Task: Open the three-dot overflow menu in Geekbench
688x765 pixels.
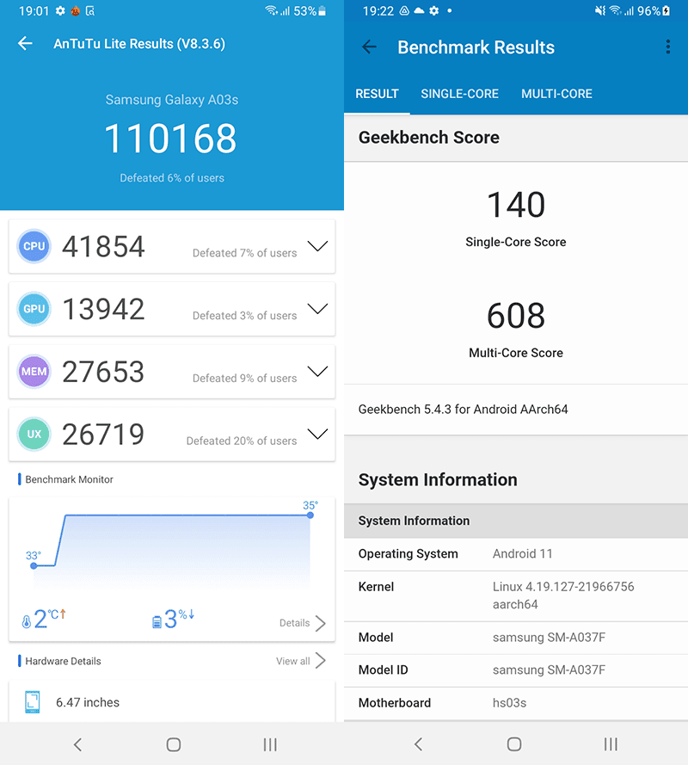Action: pos(667,46)
